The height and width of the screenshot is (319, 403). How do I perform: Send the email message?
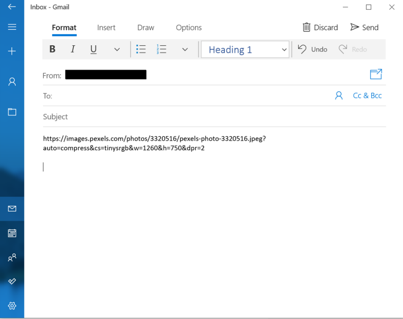[364, 28]
